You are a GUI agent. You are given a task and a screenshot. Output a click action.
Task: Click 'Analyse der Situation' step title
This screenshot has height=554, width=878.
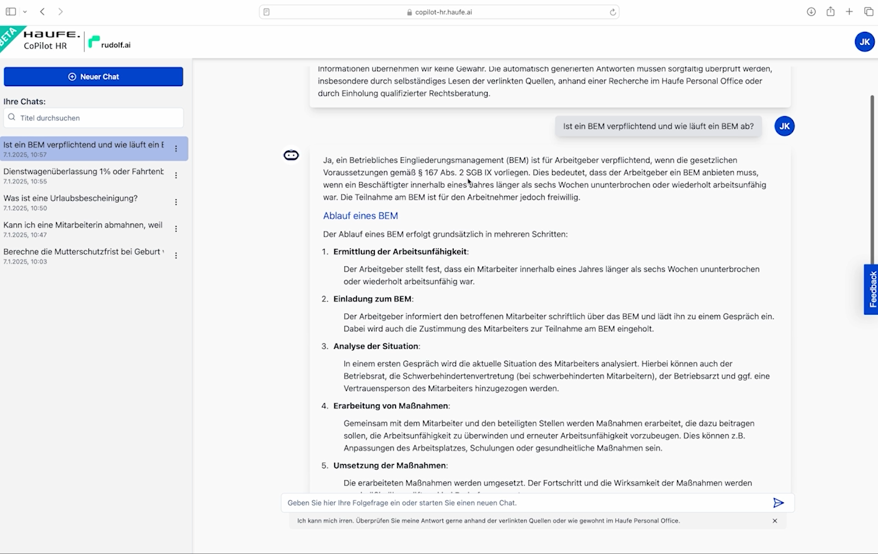coord(375,346)
